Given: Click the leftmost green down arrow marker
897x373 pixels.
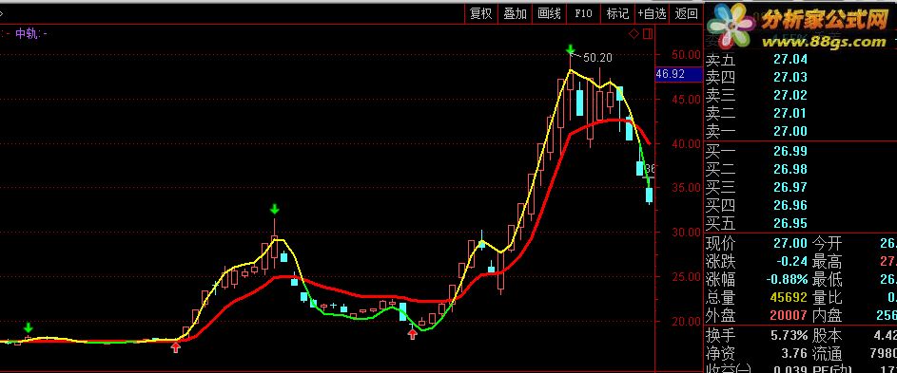Looking at the screenshot, I should 28,327.
